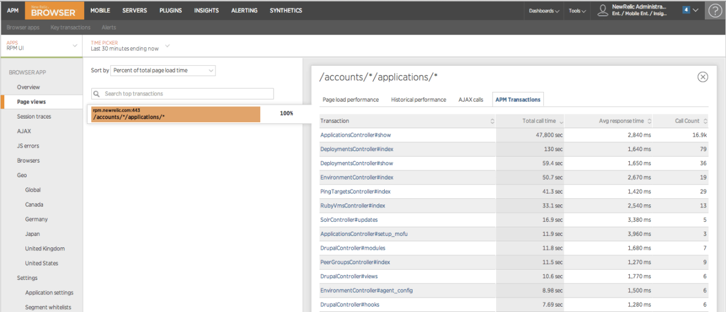
Task: Open PeerGroupsController#index transaction link
Action: 355,262
